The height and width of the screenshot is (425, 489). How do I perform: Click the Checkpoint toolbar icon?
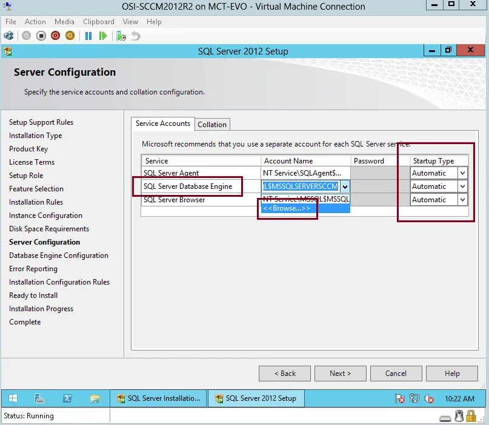tap(121, 36)
